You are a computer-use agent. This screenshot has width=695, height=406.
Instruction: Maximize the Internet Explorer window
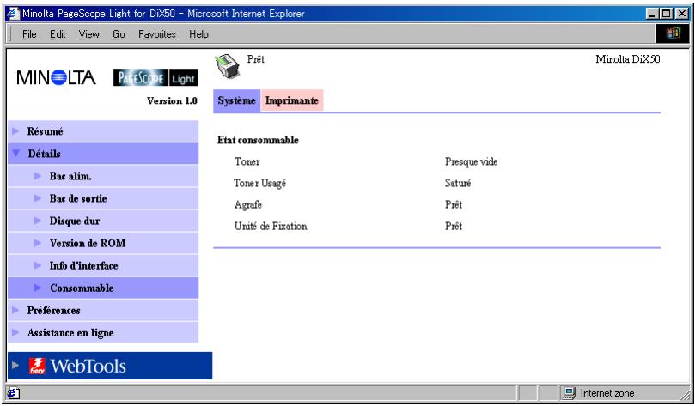pos(666,15)
